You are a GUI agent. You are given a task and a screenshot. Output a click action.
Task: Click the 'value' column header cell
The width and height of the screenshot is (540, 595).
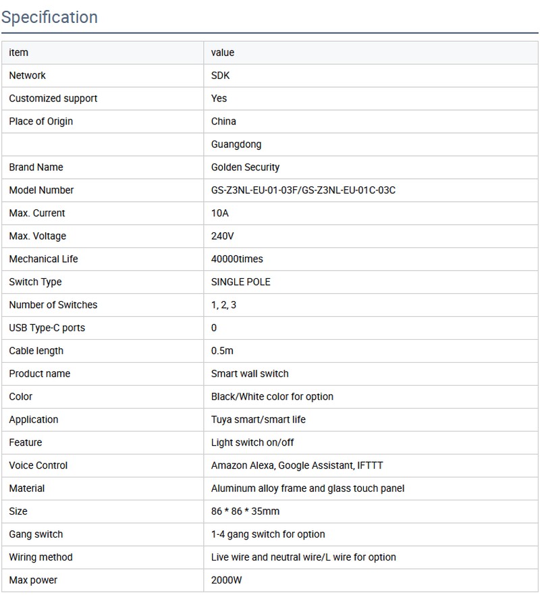point(223,53)
